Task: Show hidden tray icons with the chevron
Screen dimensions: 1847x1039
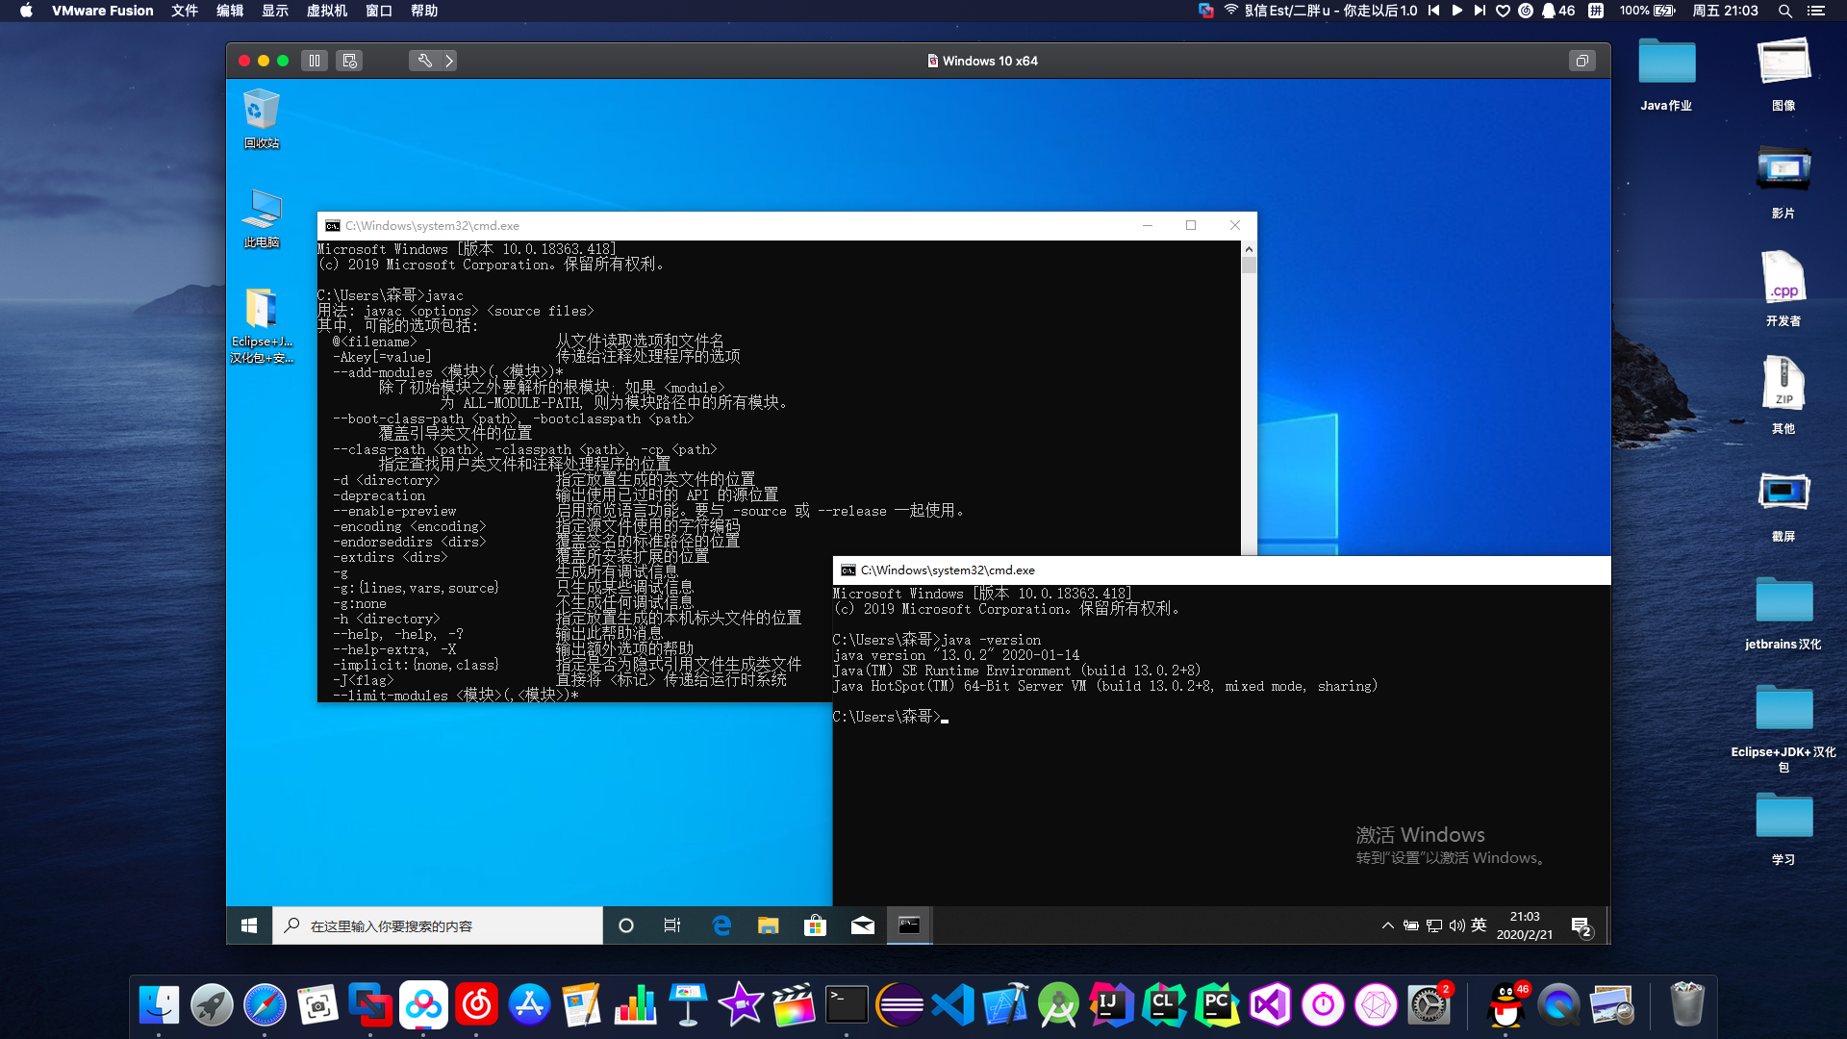Action: tap(1387, 925)
